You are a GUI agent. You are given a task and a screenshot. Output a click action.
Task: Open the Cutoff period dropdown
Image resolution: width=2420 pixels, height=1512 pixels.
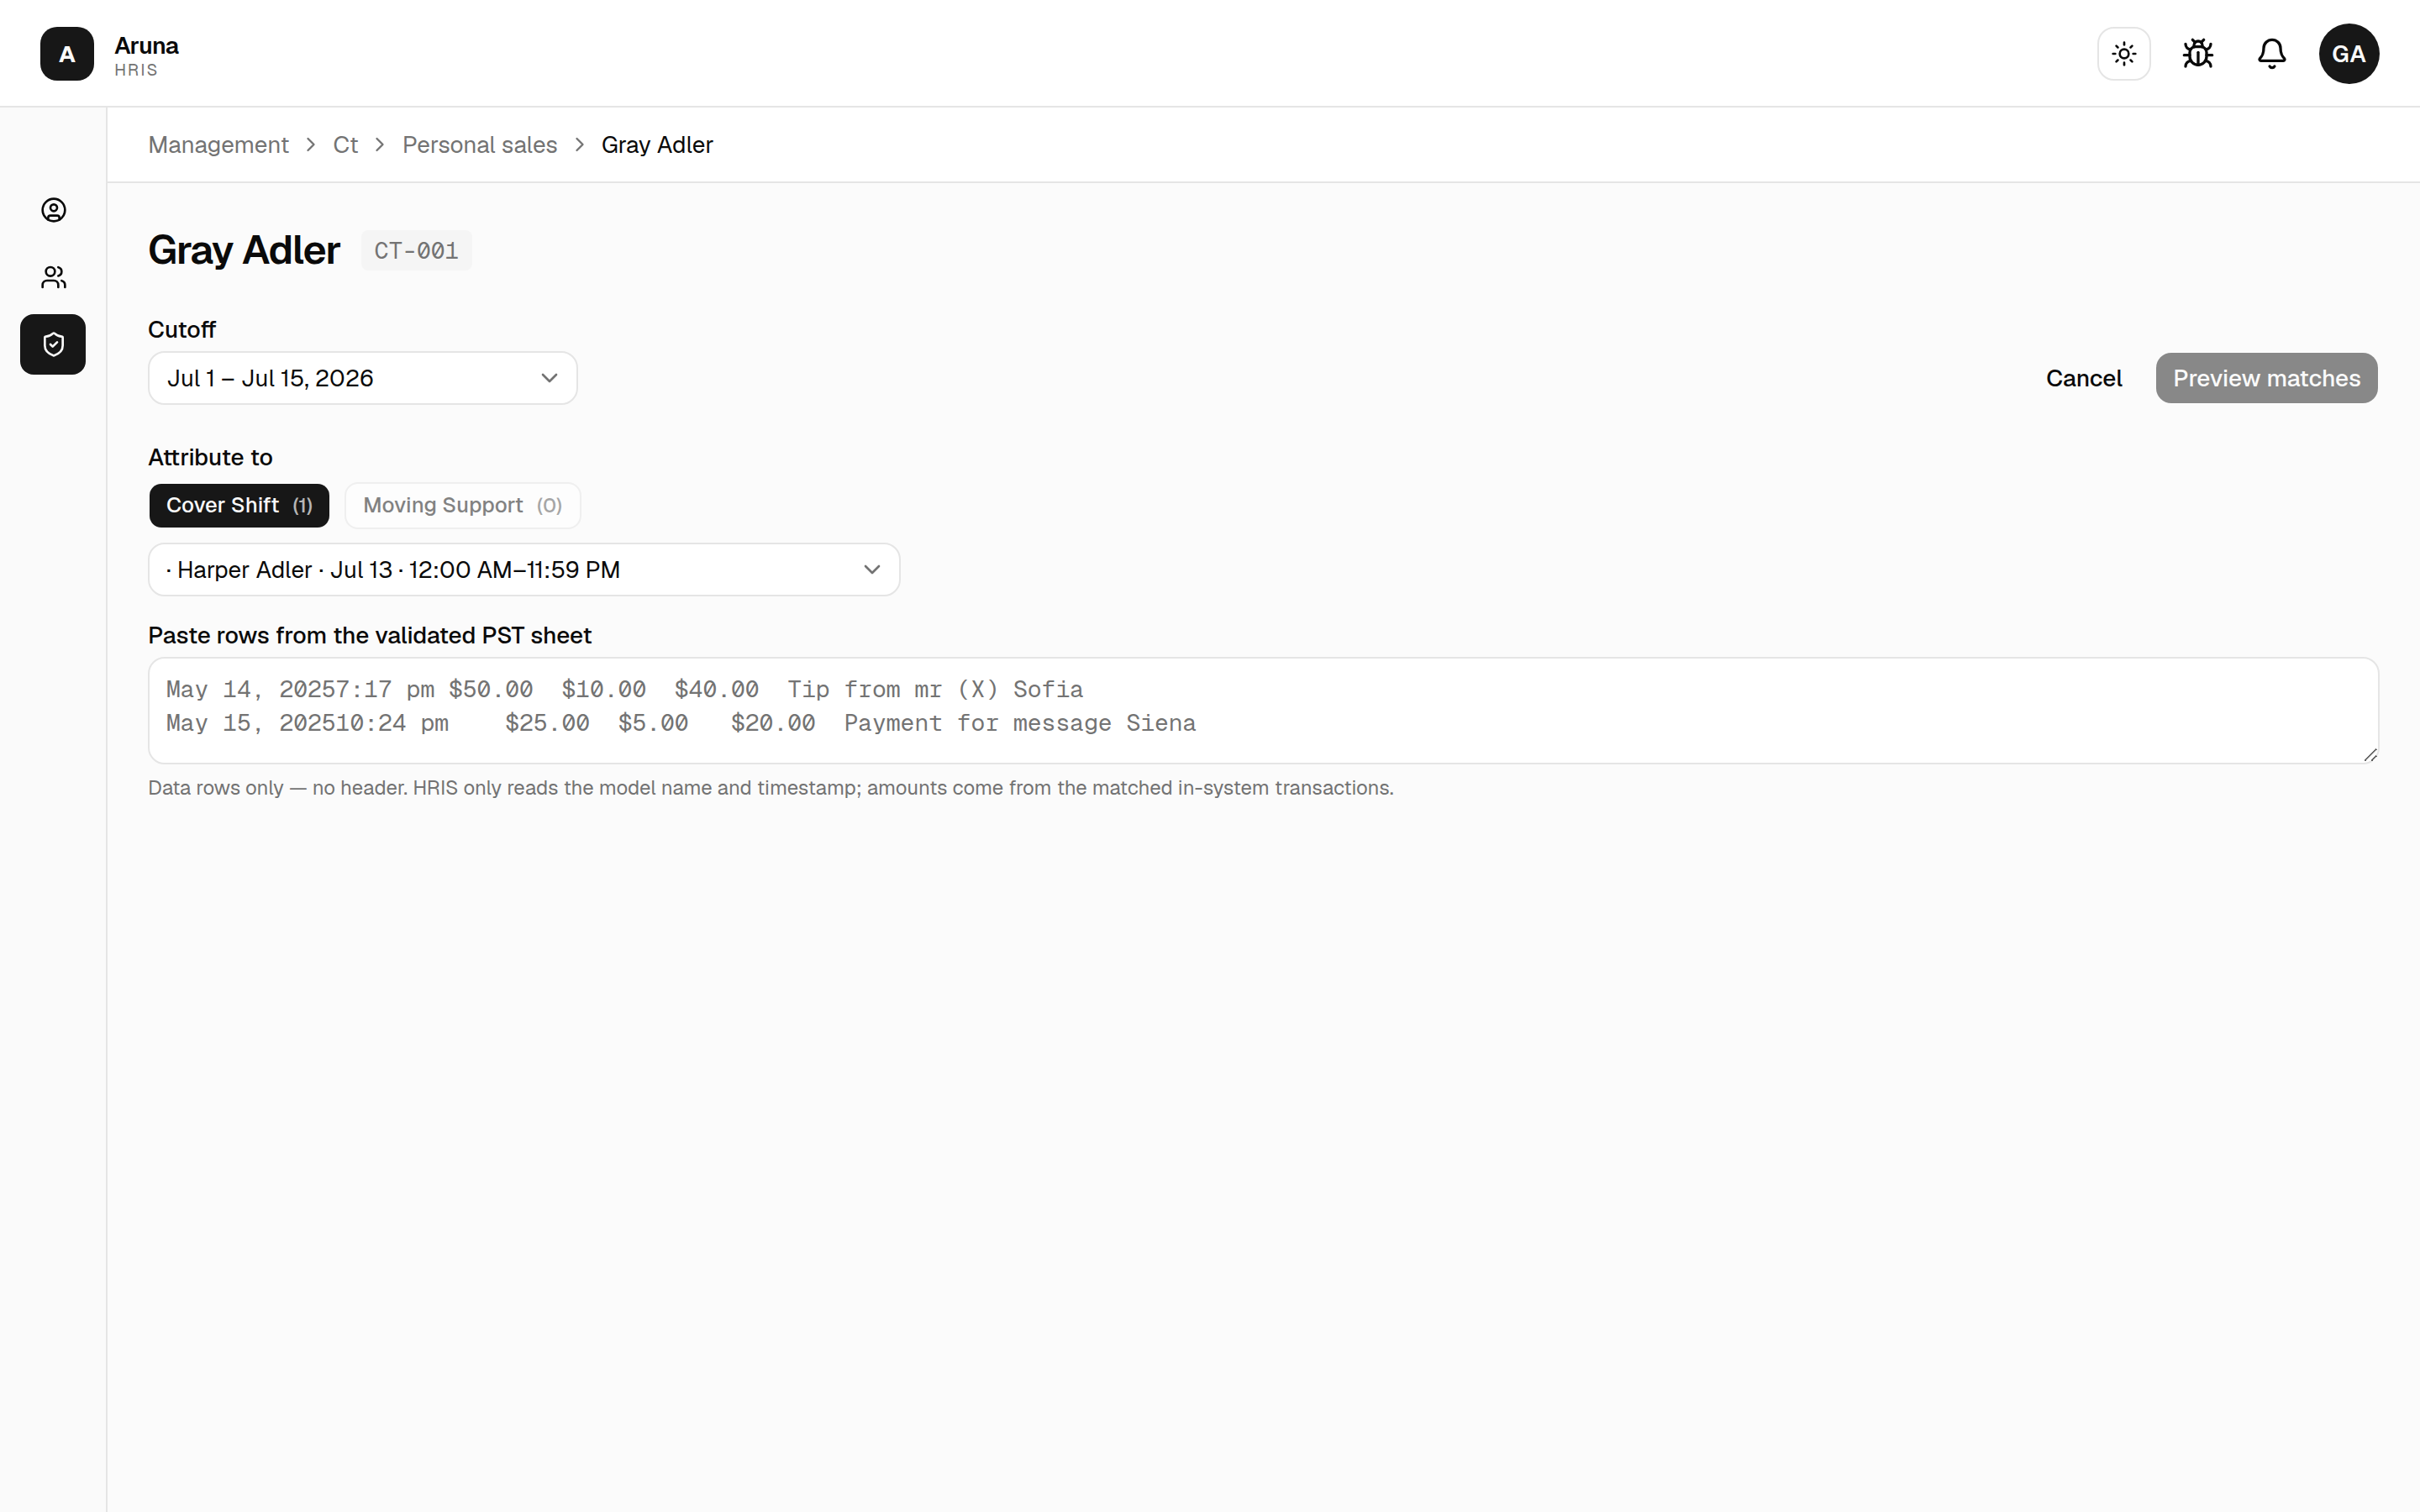tap(363, 378)
